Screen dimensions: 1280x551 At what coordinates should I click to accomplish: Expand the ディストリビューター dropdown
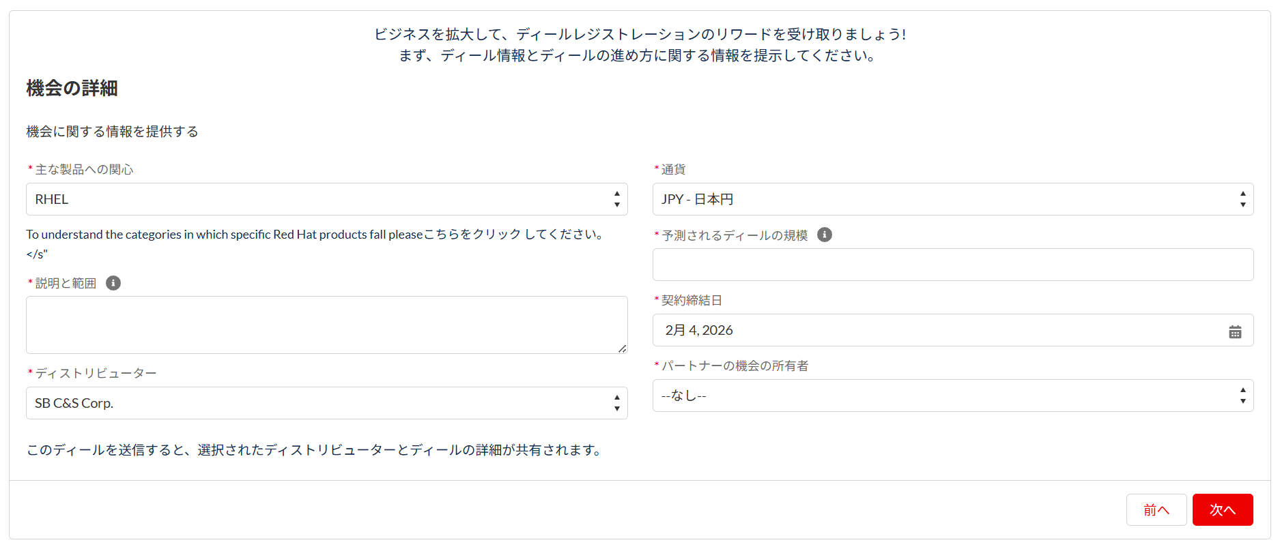[x=326, y=403]
